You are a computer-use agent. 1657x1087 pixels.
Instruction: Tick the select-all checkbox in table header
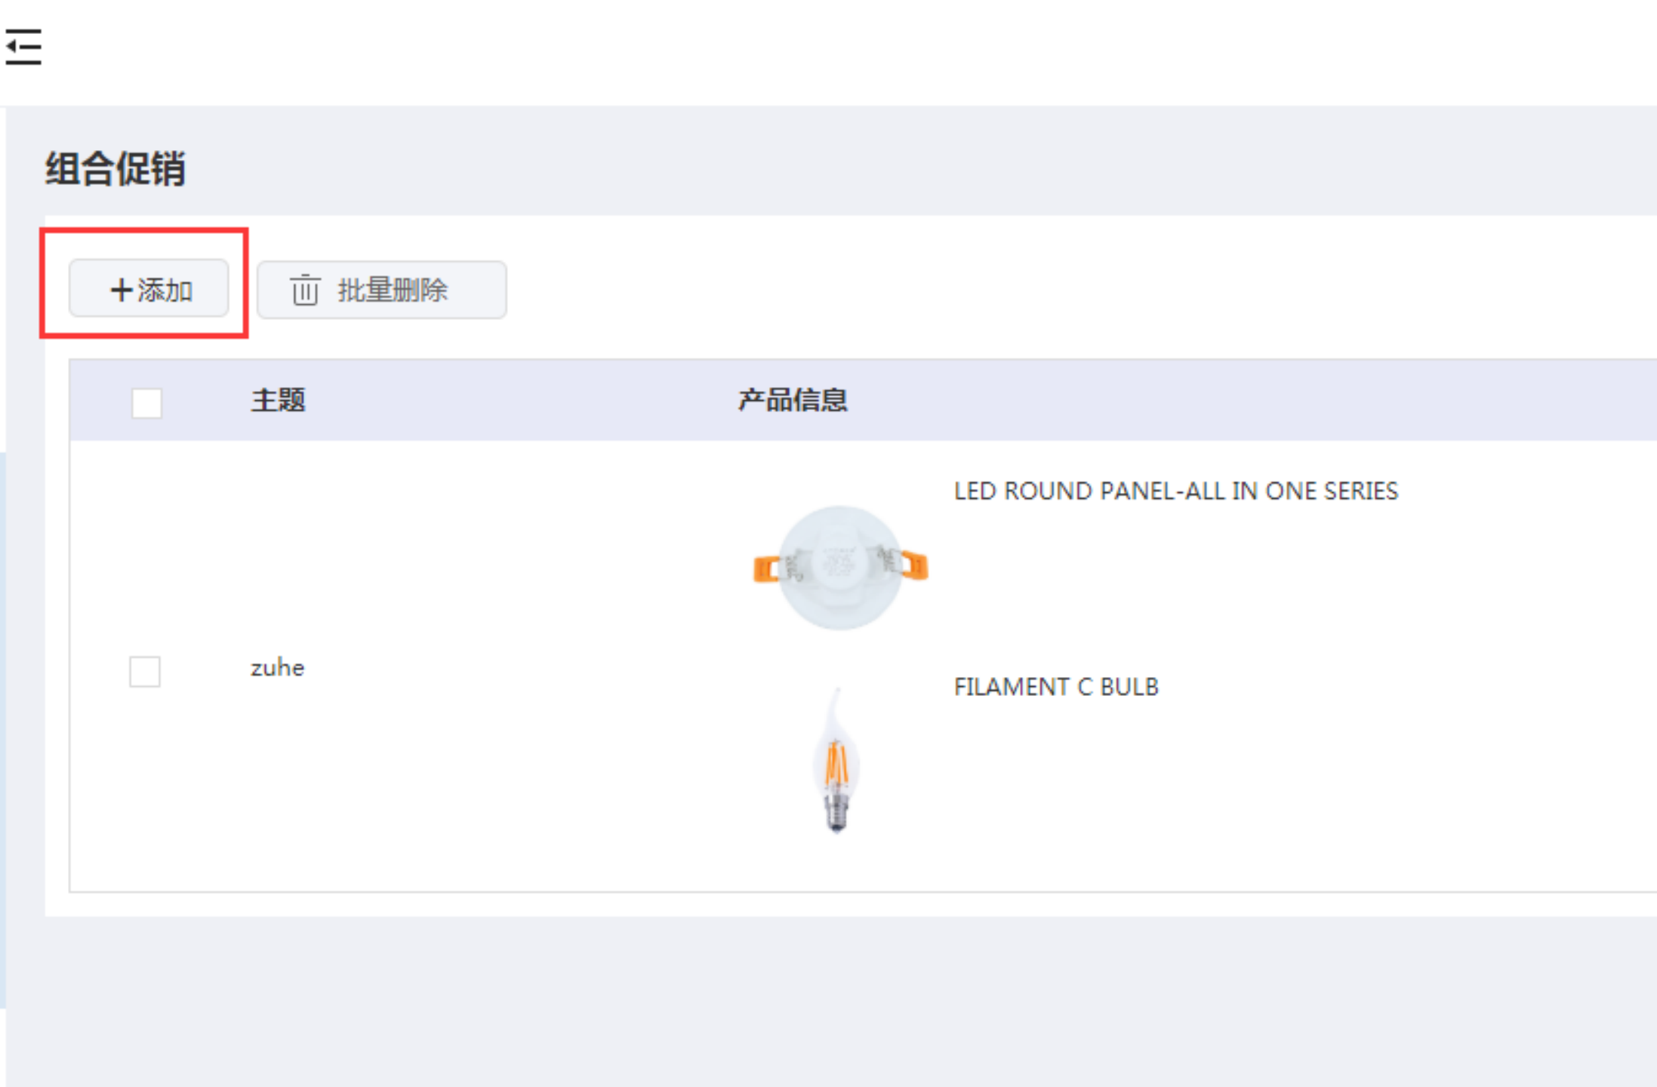pyautogui.click(x=146, y=402)
